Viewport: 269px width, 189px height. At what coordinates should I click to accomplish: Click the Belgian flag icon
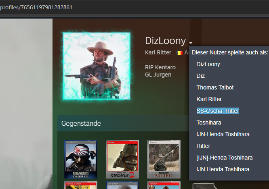(179, 53)
